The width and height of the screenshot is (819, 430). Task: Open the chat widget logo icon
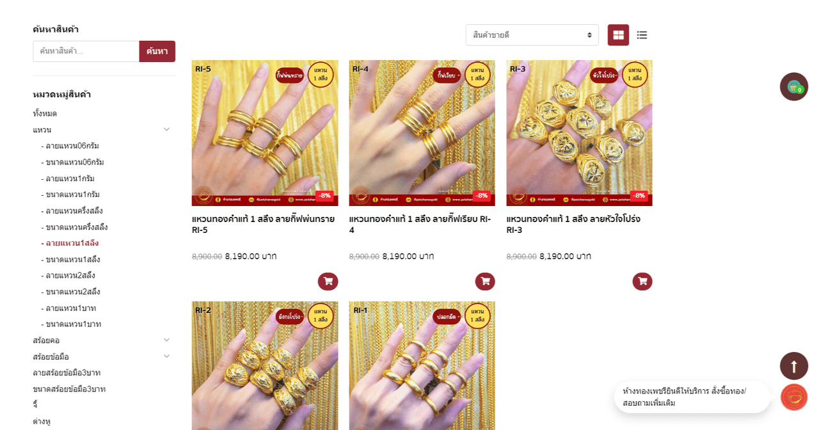[x=794, y=397]
